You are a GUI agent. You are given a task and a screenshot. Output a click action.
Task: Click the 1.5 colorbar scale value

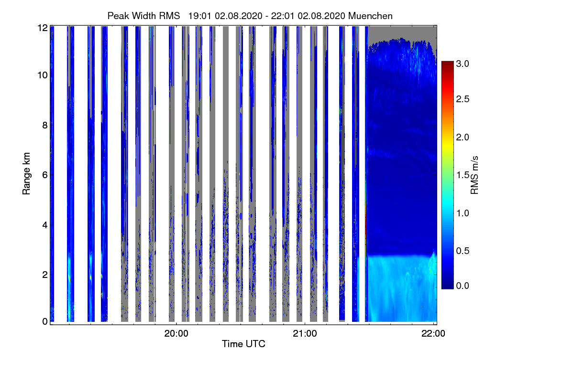pyautogui.click(x=464, y=175)
